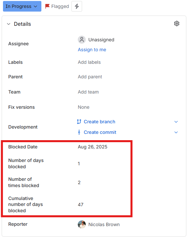Open the In Progress status dropdown
Image resolution: width=188 pixels, height=238 pixels.
click(x=22, y=6)
